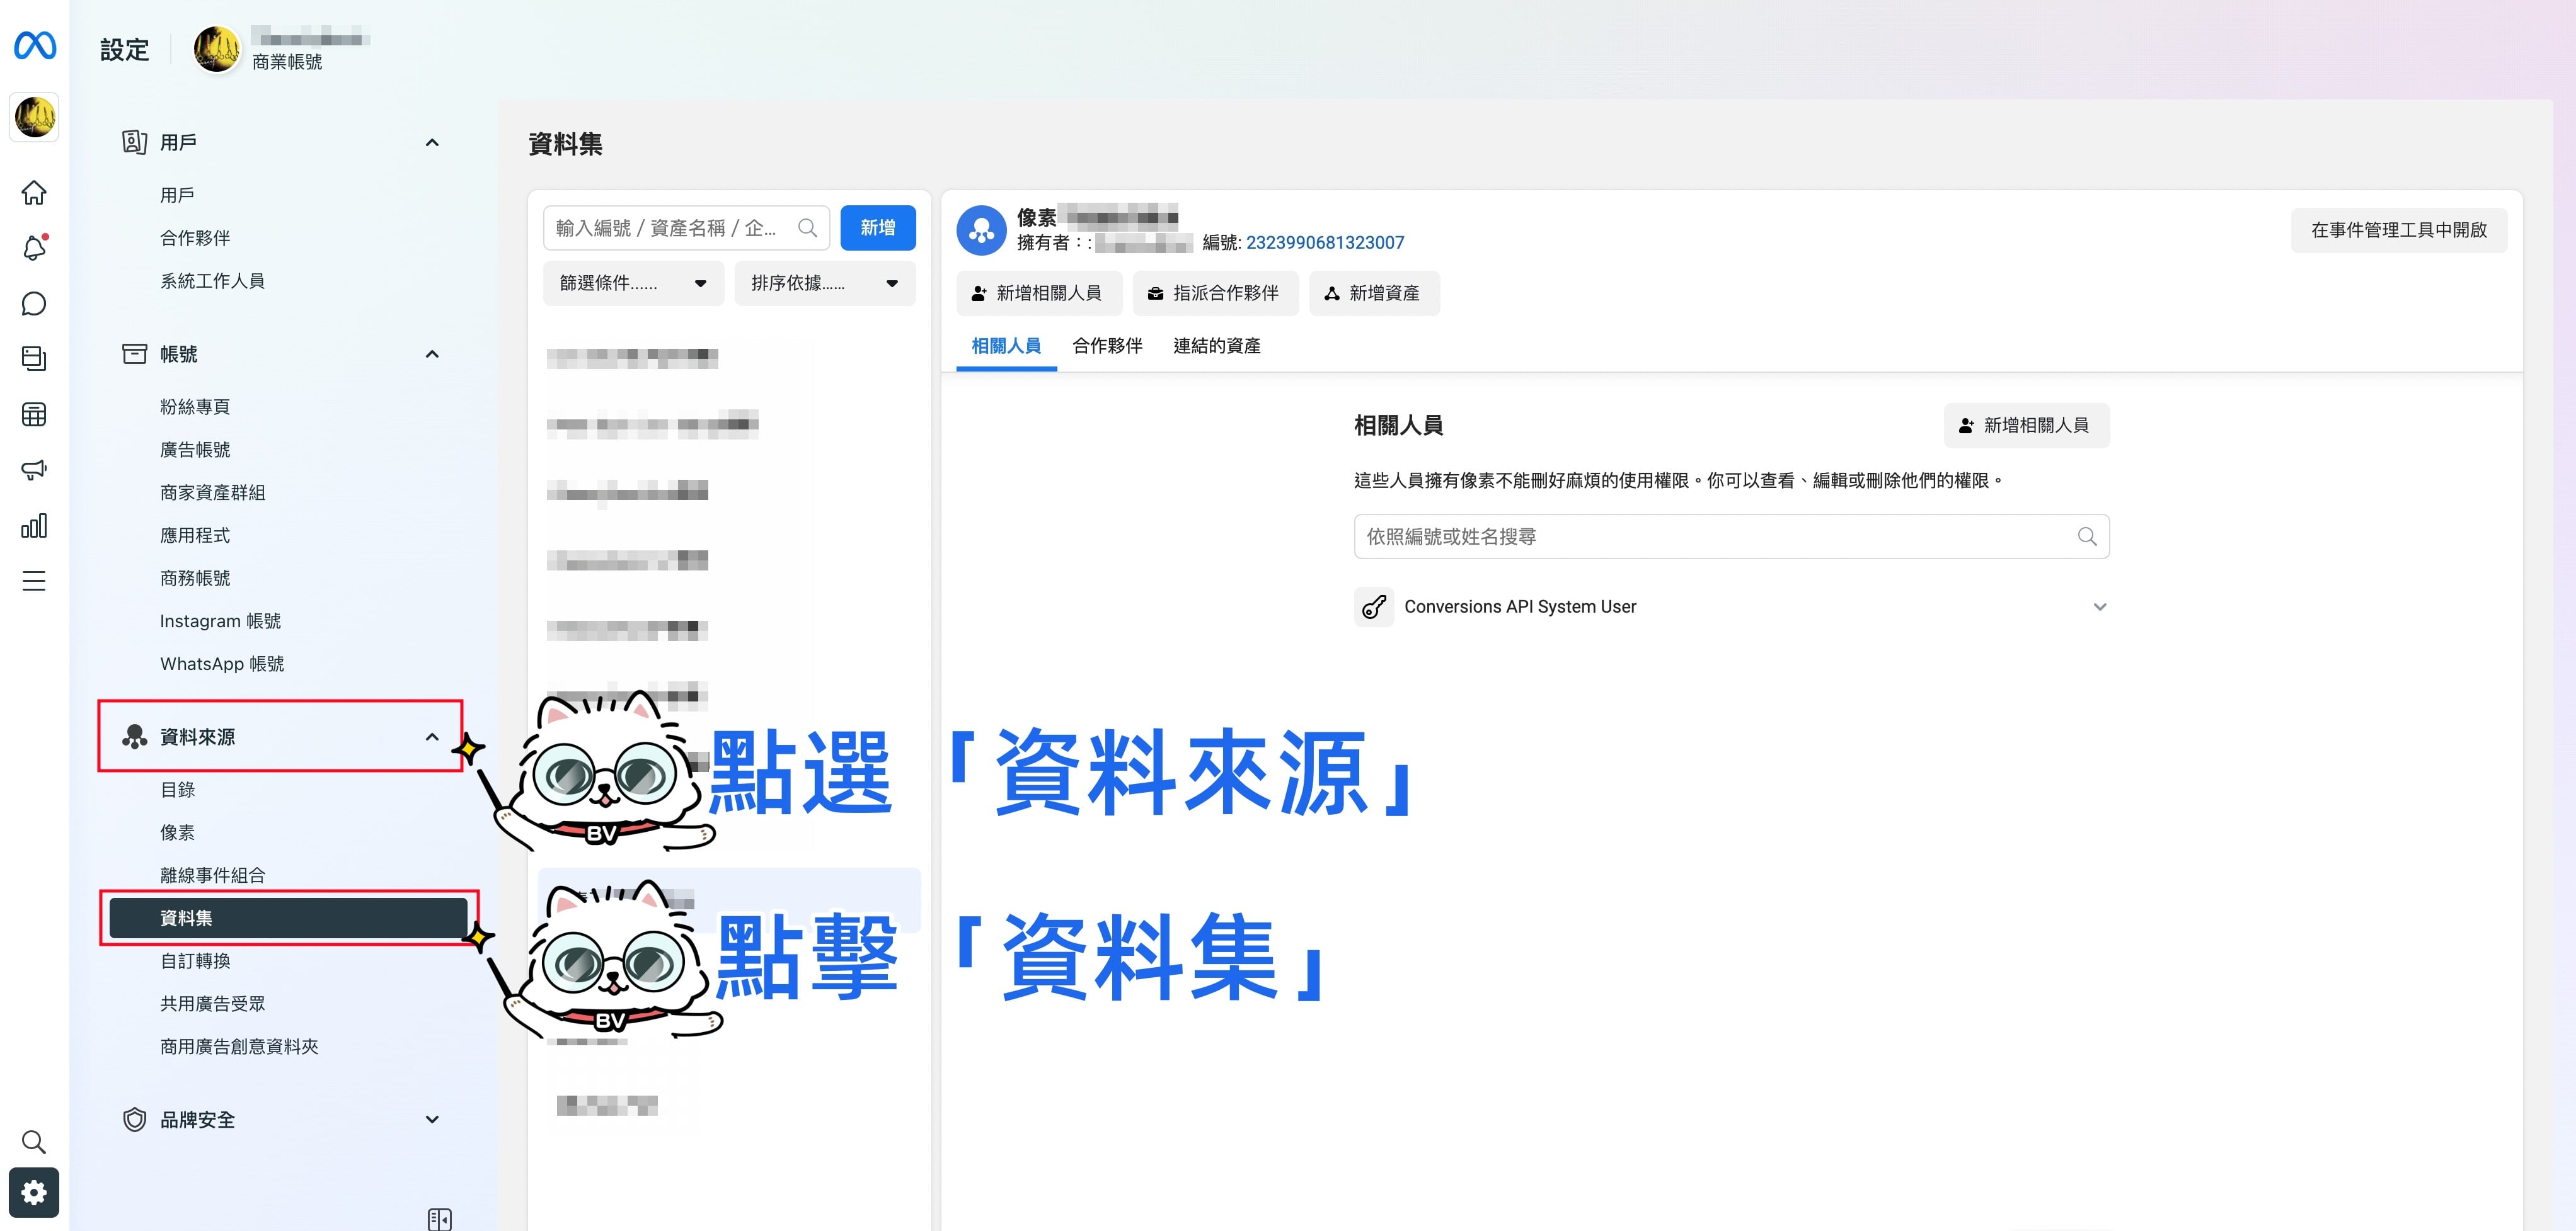Click the blue 新增 button

pos(878,228)
